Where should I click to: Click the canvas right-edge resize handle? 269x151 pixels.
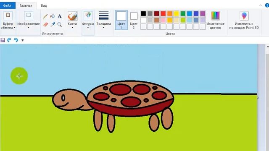point(258,98)
